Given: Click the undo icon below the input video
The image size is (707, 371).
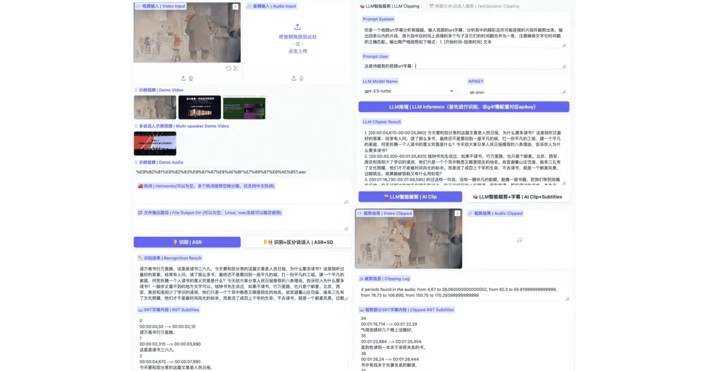Looking at the screenshot, I should click(229, 68).
